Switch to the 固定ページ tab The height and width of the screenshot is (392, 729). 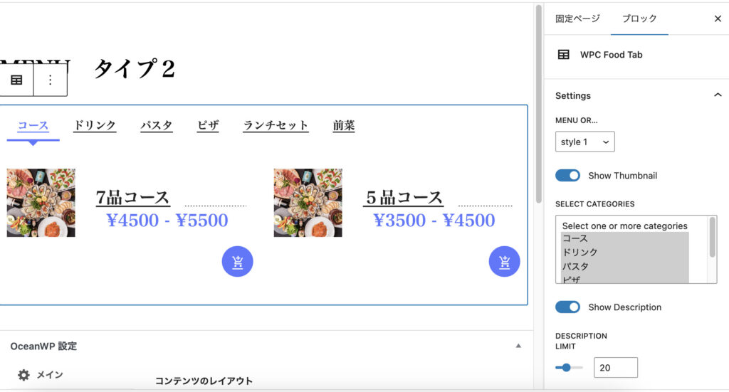point(577,19)
